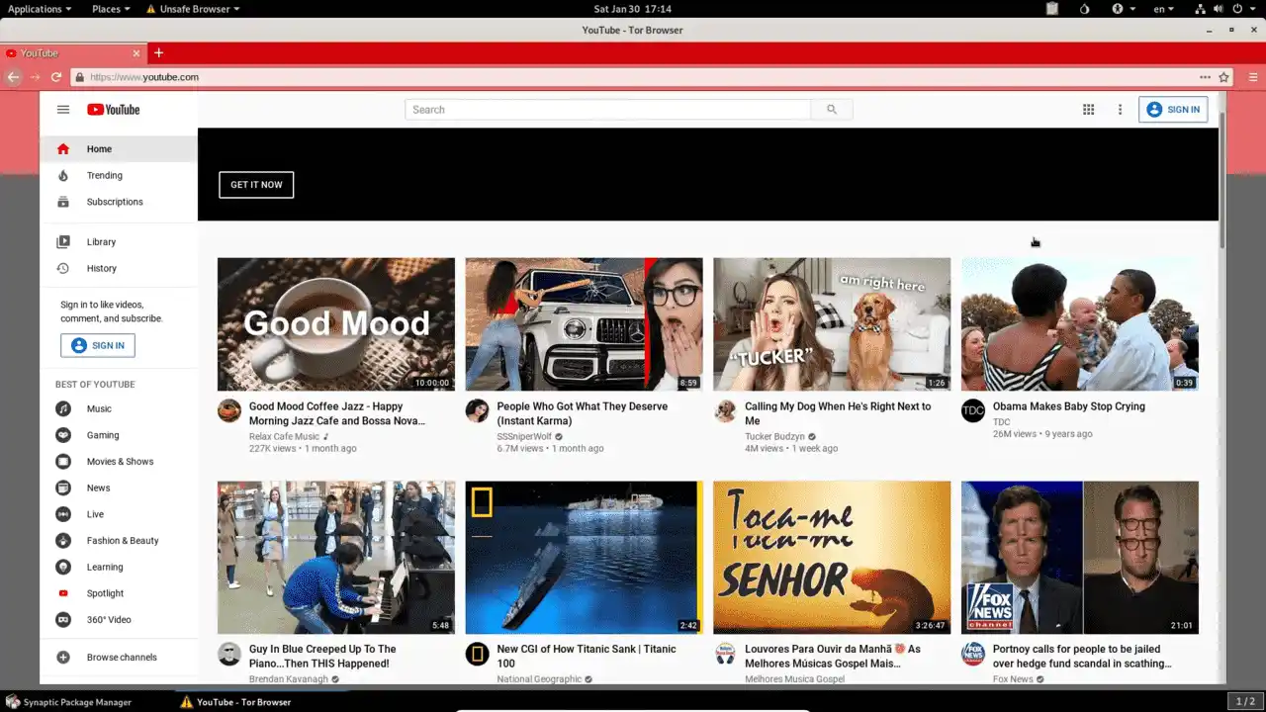Open the YouTube apps grid
1266x712 pixels.
(x=1088, y=110)
